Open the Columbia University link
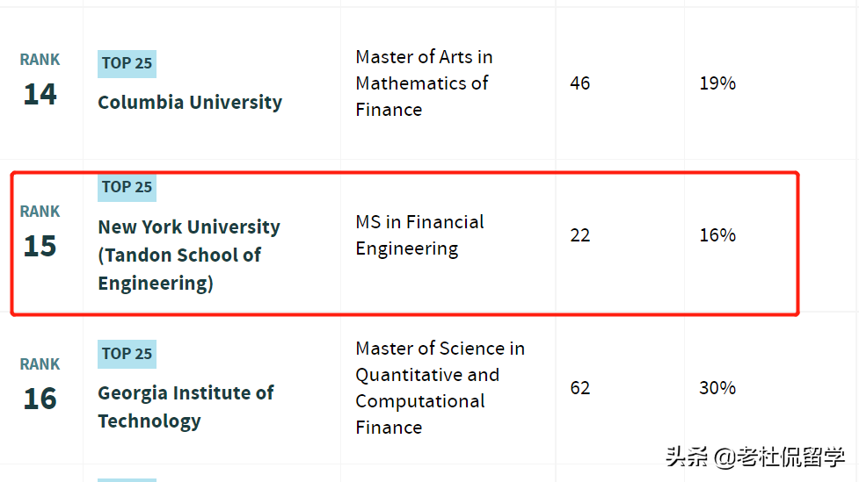This screenshot has width=859, height=482. [x=190, y=103]
